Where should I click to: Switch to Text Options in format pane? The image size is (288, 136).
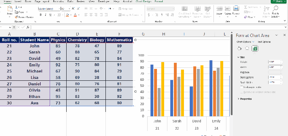pyautogui.click(x=264, y=42)
